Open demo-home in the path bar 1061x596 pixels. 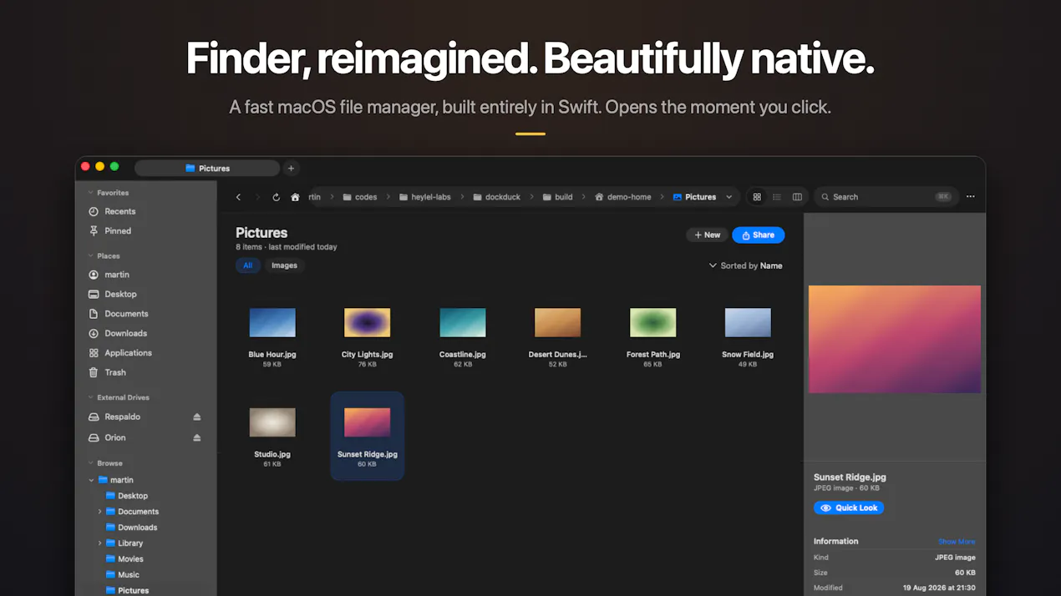[622, 197]
